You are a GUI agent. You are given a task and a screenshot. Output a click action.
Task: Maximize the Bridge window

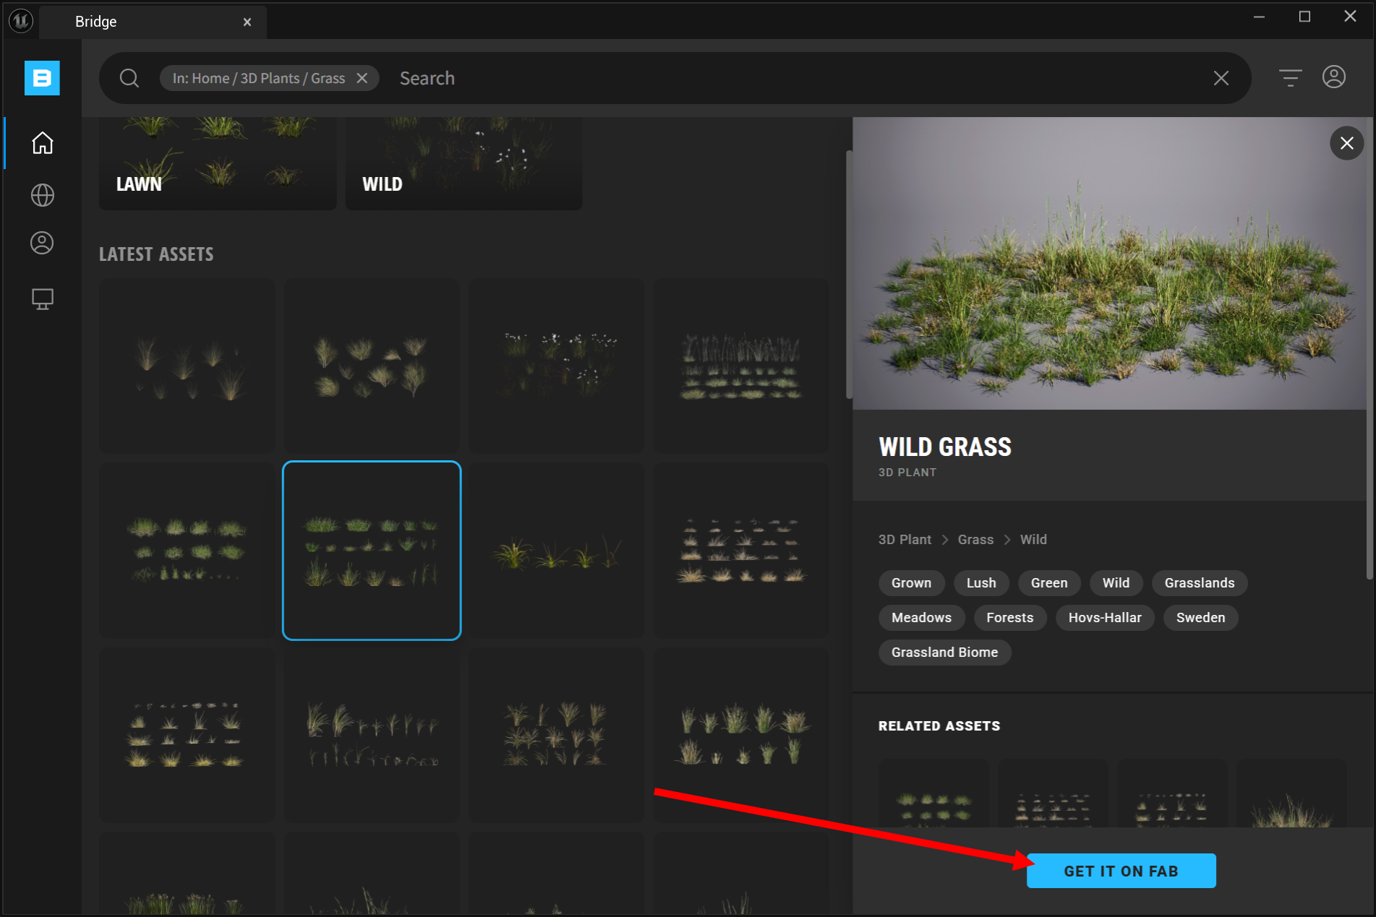(x=1304, y=17)
